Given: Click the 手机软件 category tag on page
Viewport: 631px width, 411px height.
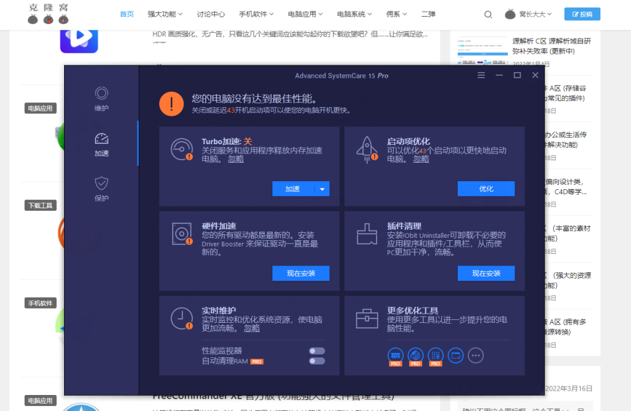Looking at the screenshot, I should [40, 303].
